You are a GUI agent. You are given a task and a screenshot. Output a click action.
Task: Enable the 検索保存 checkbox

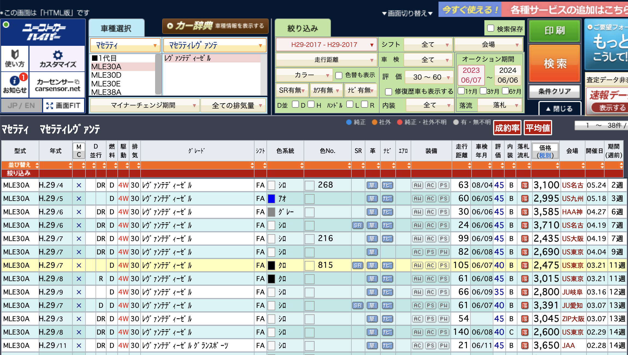coord(491,28)
